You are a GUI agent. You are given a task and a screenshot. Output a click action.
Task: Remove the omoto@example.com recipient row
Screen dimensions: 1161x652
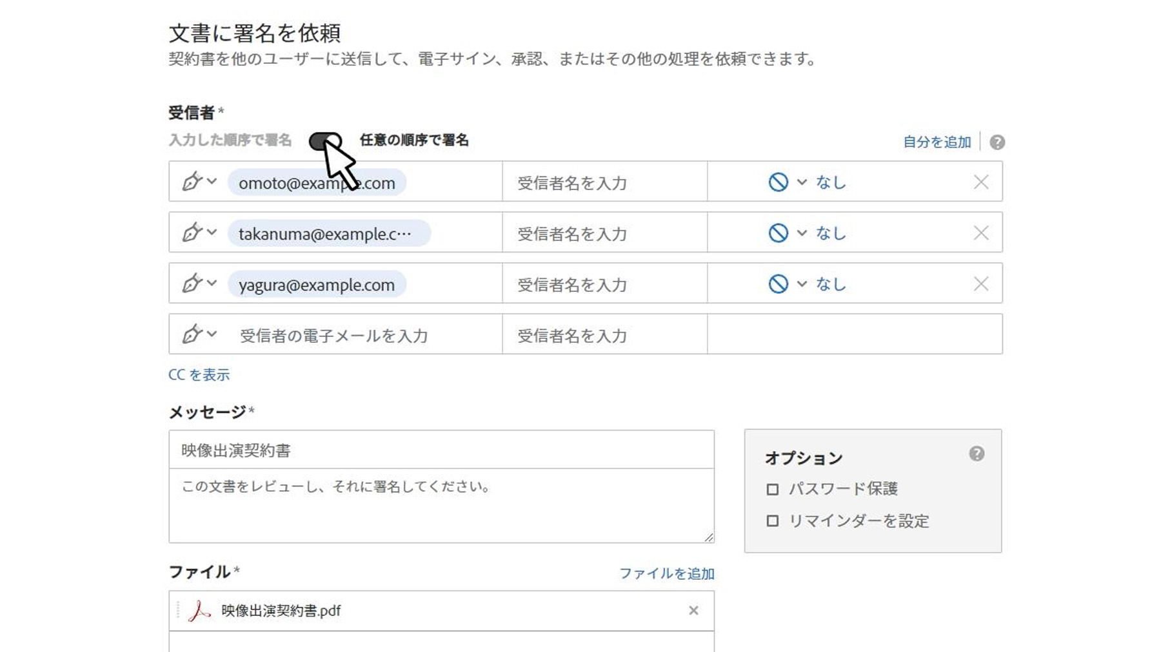(x=980, y=182)
